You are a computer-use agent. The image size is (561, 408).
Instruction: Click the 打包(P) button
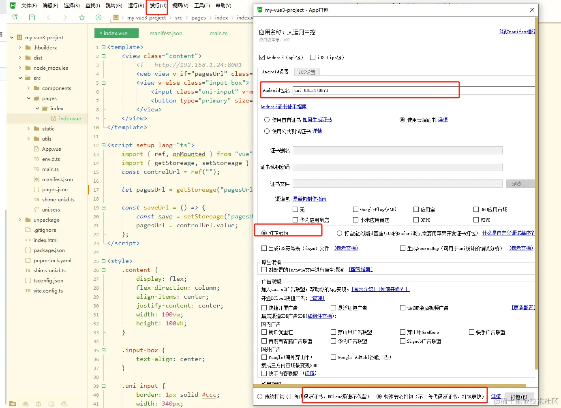[519, 397]
